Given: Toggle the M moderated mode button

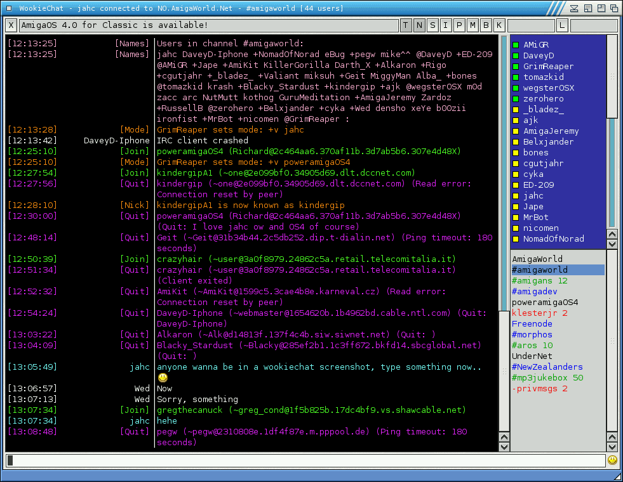Looking at the screenshot, I should 472,25.
